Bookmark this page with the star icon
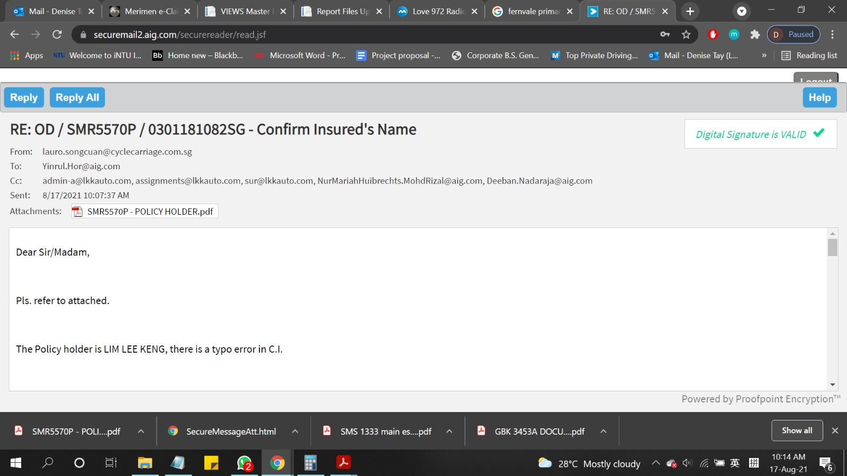The image size is (847, 476). [686, 34]
